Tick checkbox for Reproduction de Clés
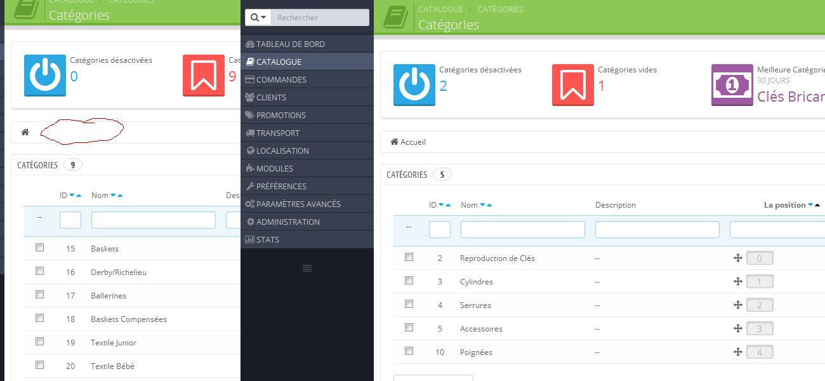 (x=409, y=257)
